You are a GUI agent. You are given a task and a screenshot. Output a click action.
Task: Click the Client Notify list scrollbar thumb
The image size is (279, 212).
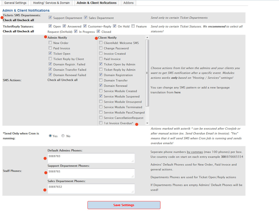pos(147,73)
